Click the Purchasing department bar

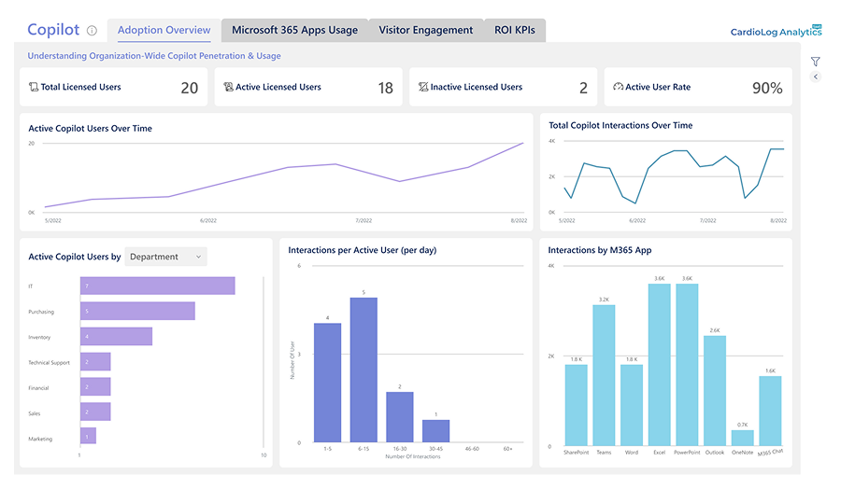point(138,311)
